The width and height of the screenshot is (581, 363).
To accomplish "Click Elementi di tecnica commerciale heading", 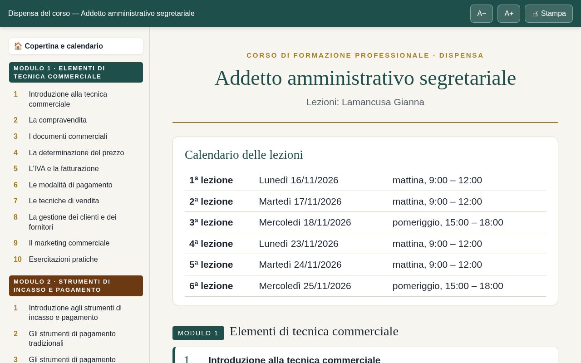I will click(x=314, y=331).
